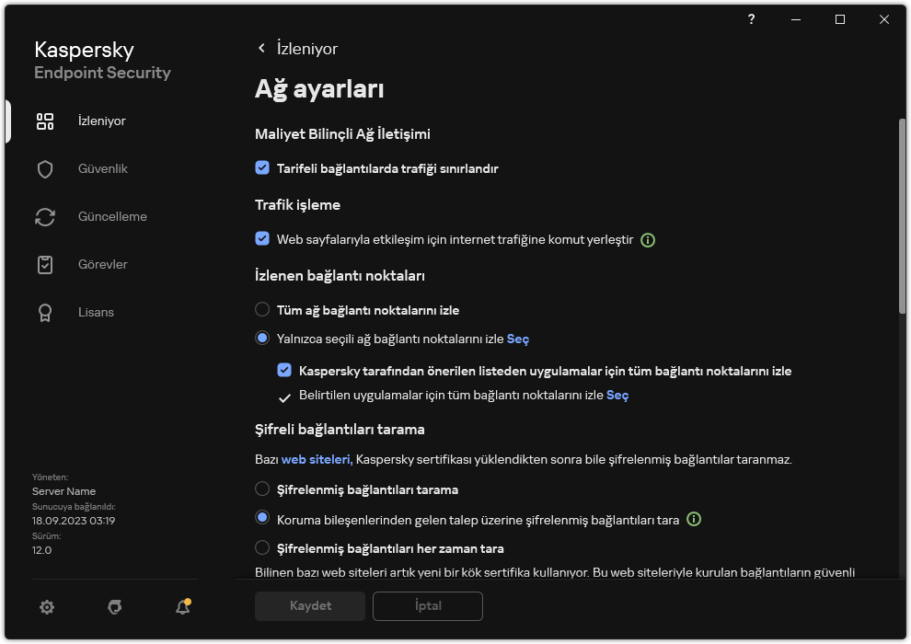Select Yalnızca seçili ağ bağlantı noktalarını izle
The image size is (911, 644).
pyautogui.click(x=262, y=338)
